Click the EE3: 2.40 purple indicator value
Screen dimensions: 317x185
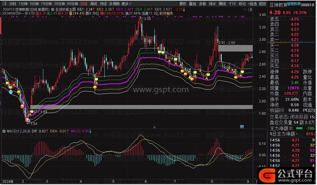(x=123, y=9)
